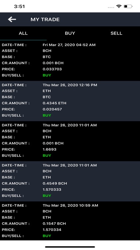Tap the back arrow icon
Screen dimensions: 140x250
(x=12, y=19)
